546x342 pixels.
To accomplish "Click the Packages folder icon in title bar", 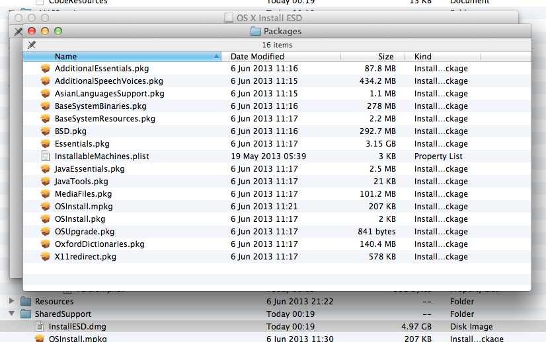I will pos(256,31).
